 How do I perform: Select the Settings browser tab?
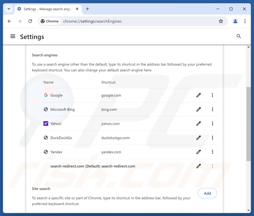[x=45, y=9]
